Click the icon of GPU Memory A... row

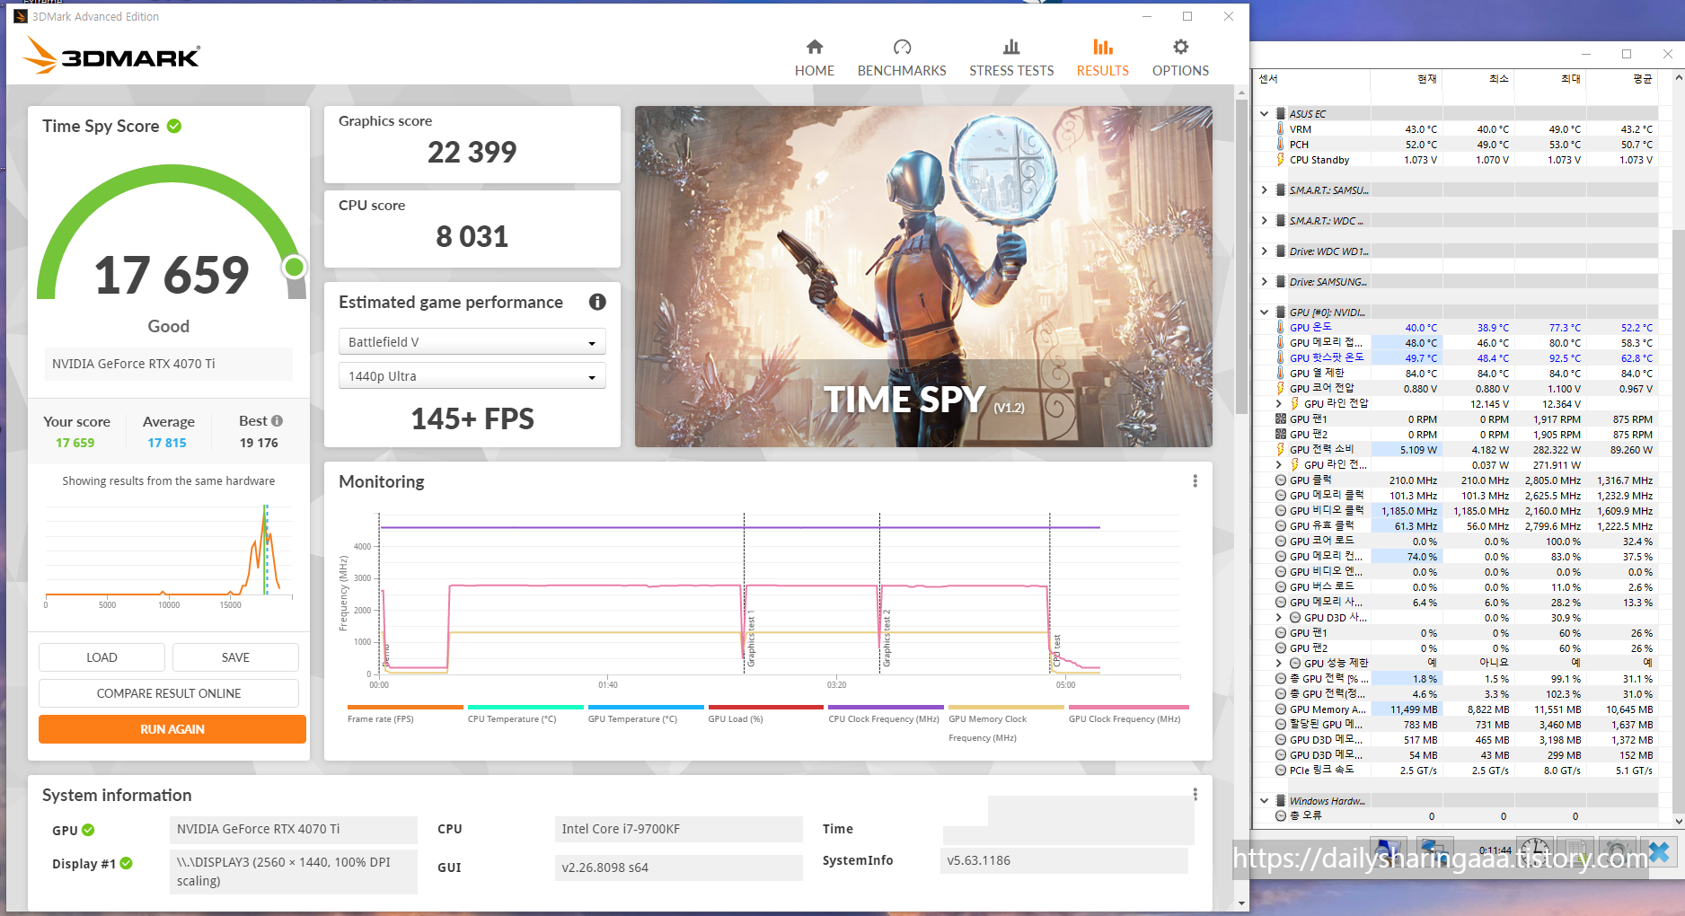tap(1281, 709)
